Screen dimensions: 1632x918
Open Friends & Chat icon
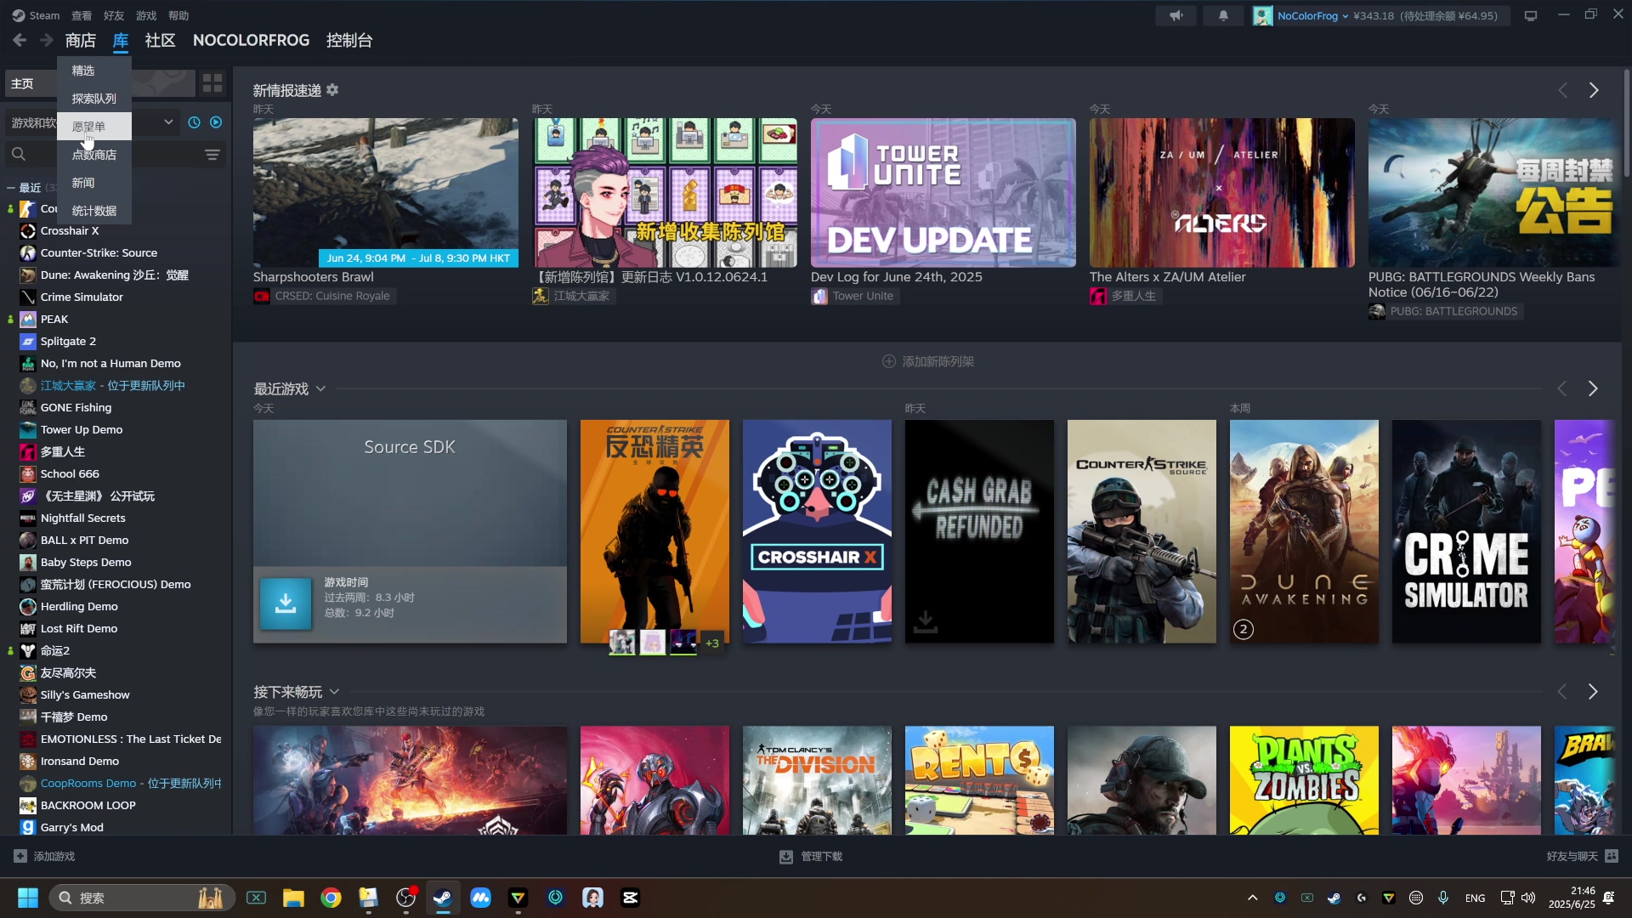click(x=1612, y=856)
